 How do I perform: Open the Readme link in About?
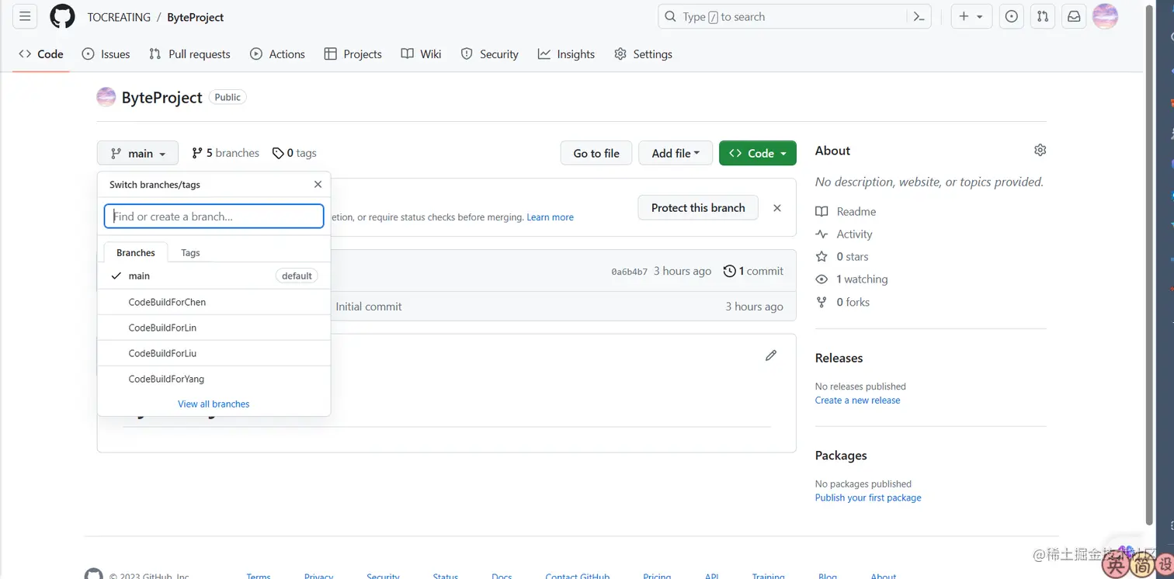click(x=846, y=211)
